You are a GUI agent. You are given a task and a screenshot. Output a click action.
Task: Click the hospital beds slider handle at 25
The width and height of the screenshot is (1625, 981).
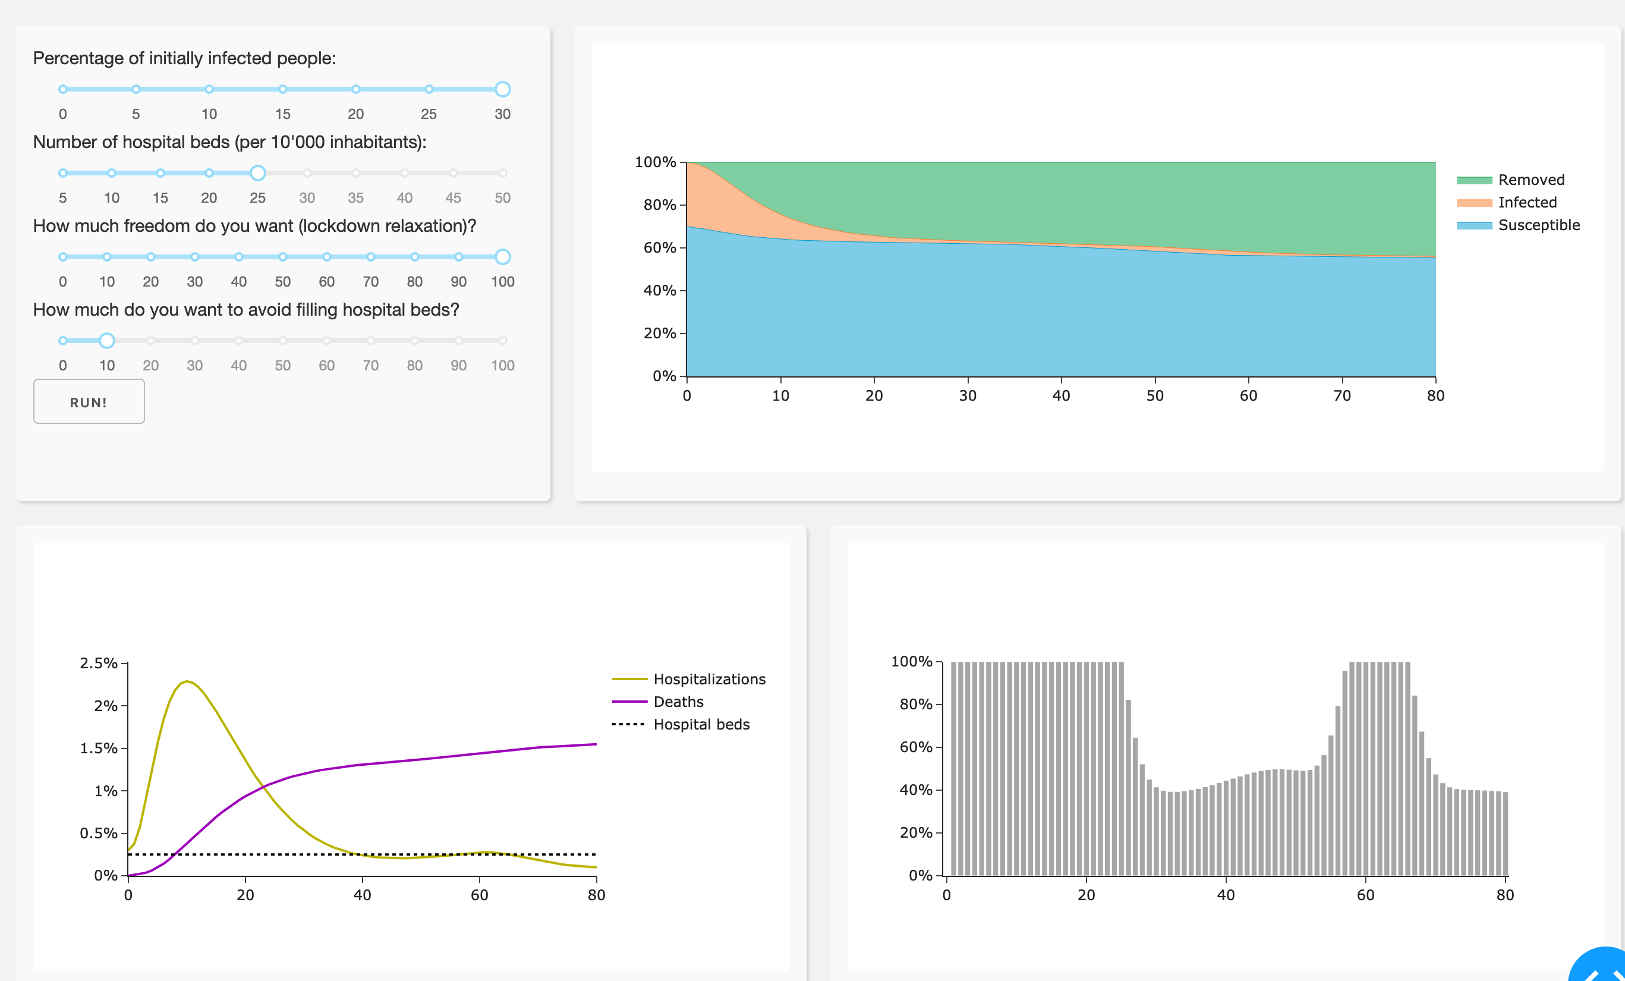pos(258,173)
